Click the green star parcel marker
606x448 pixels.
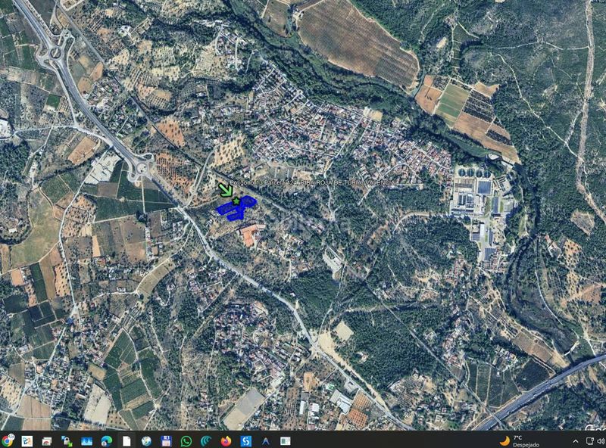(x=236, y=201)
